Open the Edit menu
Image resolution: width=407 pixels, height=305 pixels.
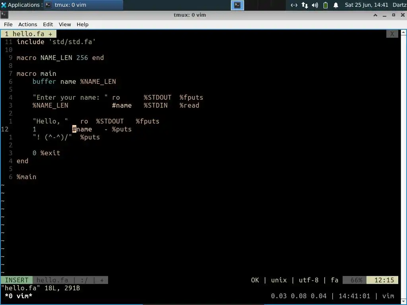point(48,24)
